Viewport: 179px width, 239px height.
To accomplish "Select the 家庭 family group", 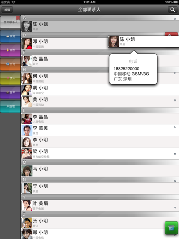I will pos(10,36).
